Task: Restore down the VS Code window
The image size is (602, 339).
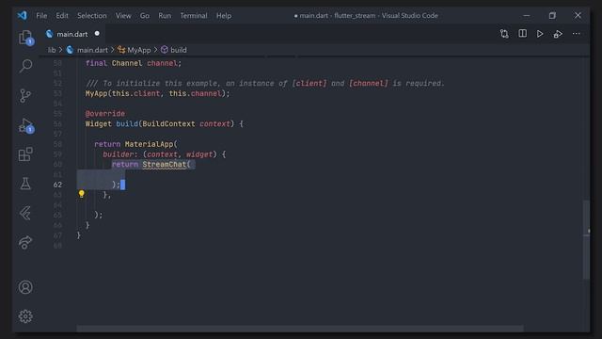Action: 552,16
